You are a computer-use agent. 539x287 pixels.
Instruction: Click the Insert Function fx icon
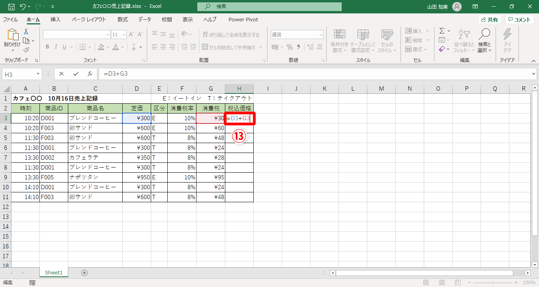tap(90, 74)
